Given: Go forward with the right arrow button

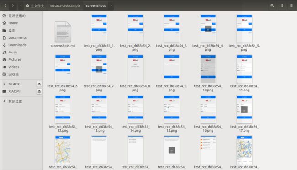Looking at the screenshot, I should [x=13, y=5].
